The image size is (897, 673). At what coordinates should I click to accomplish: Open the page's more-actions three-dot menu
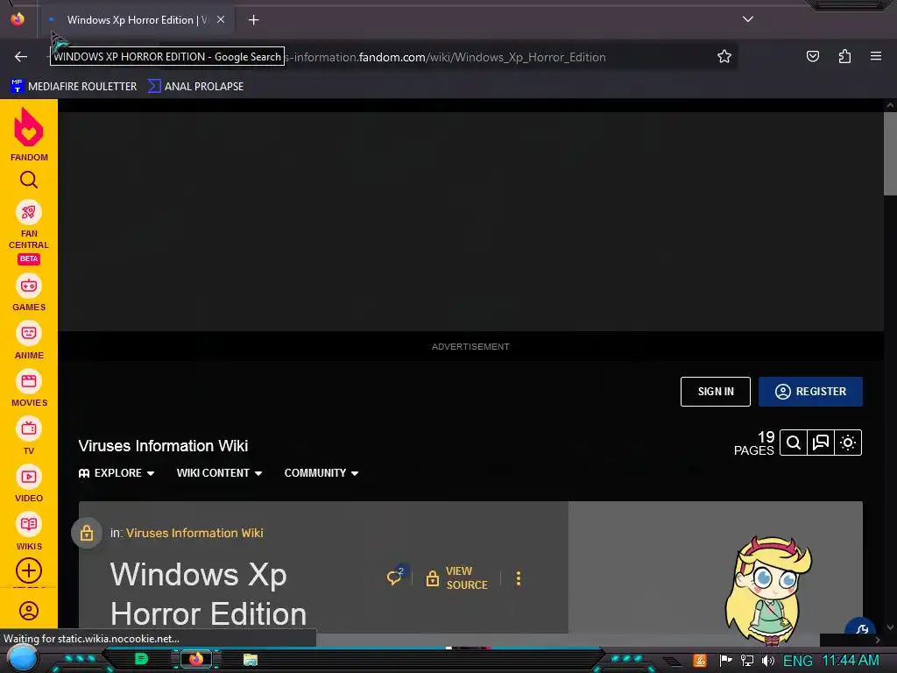click(x=519, y=578)
